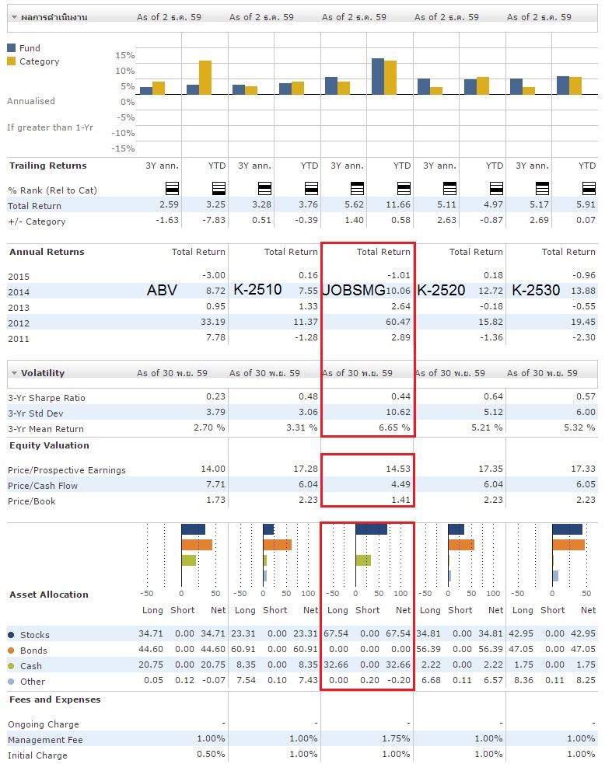Click JOBSMG's 3Y ann. percent rank icon
605x764 pixels.
pos(357,188)
